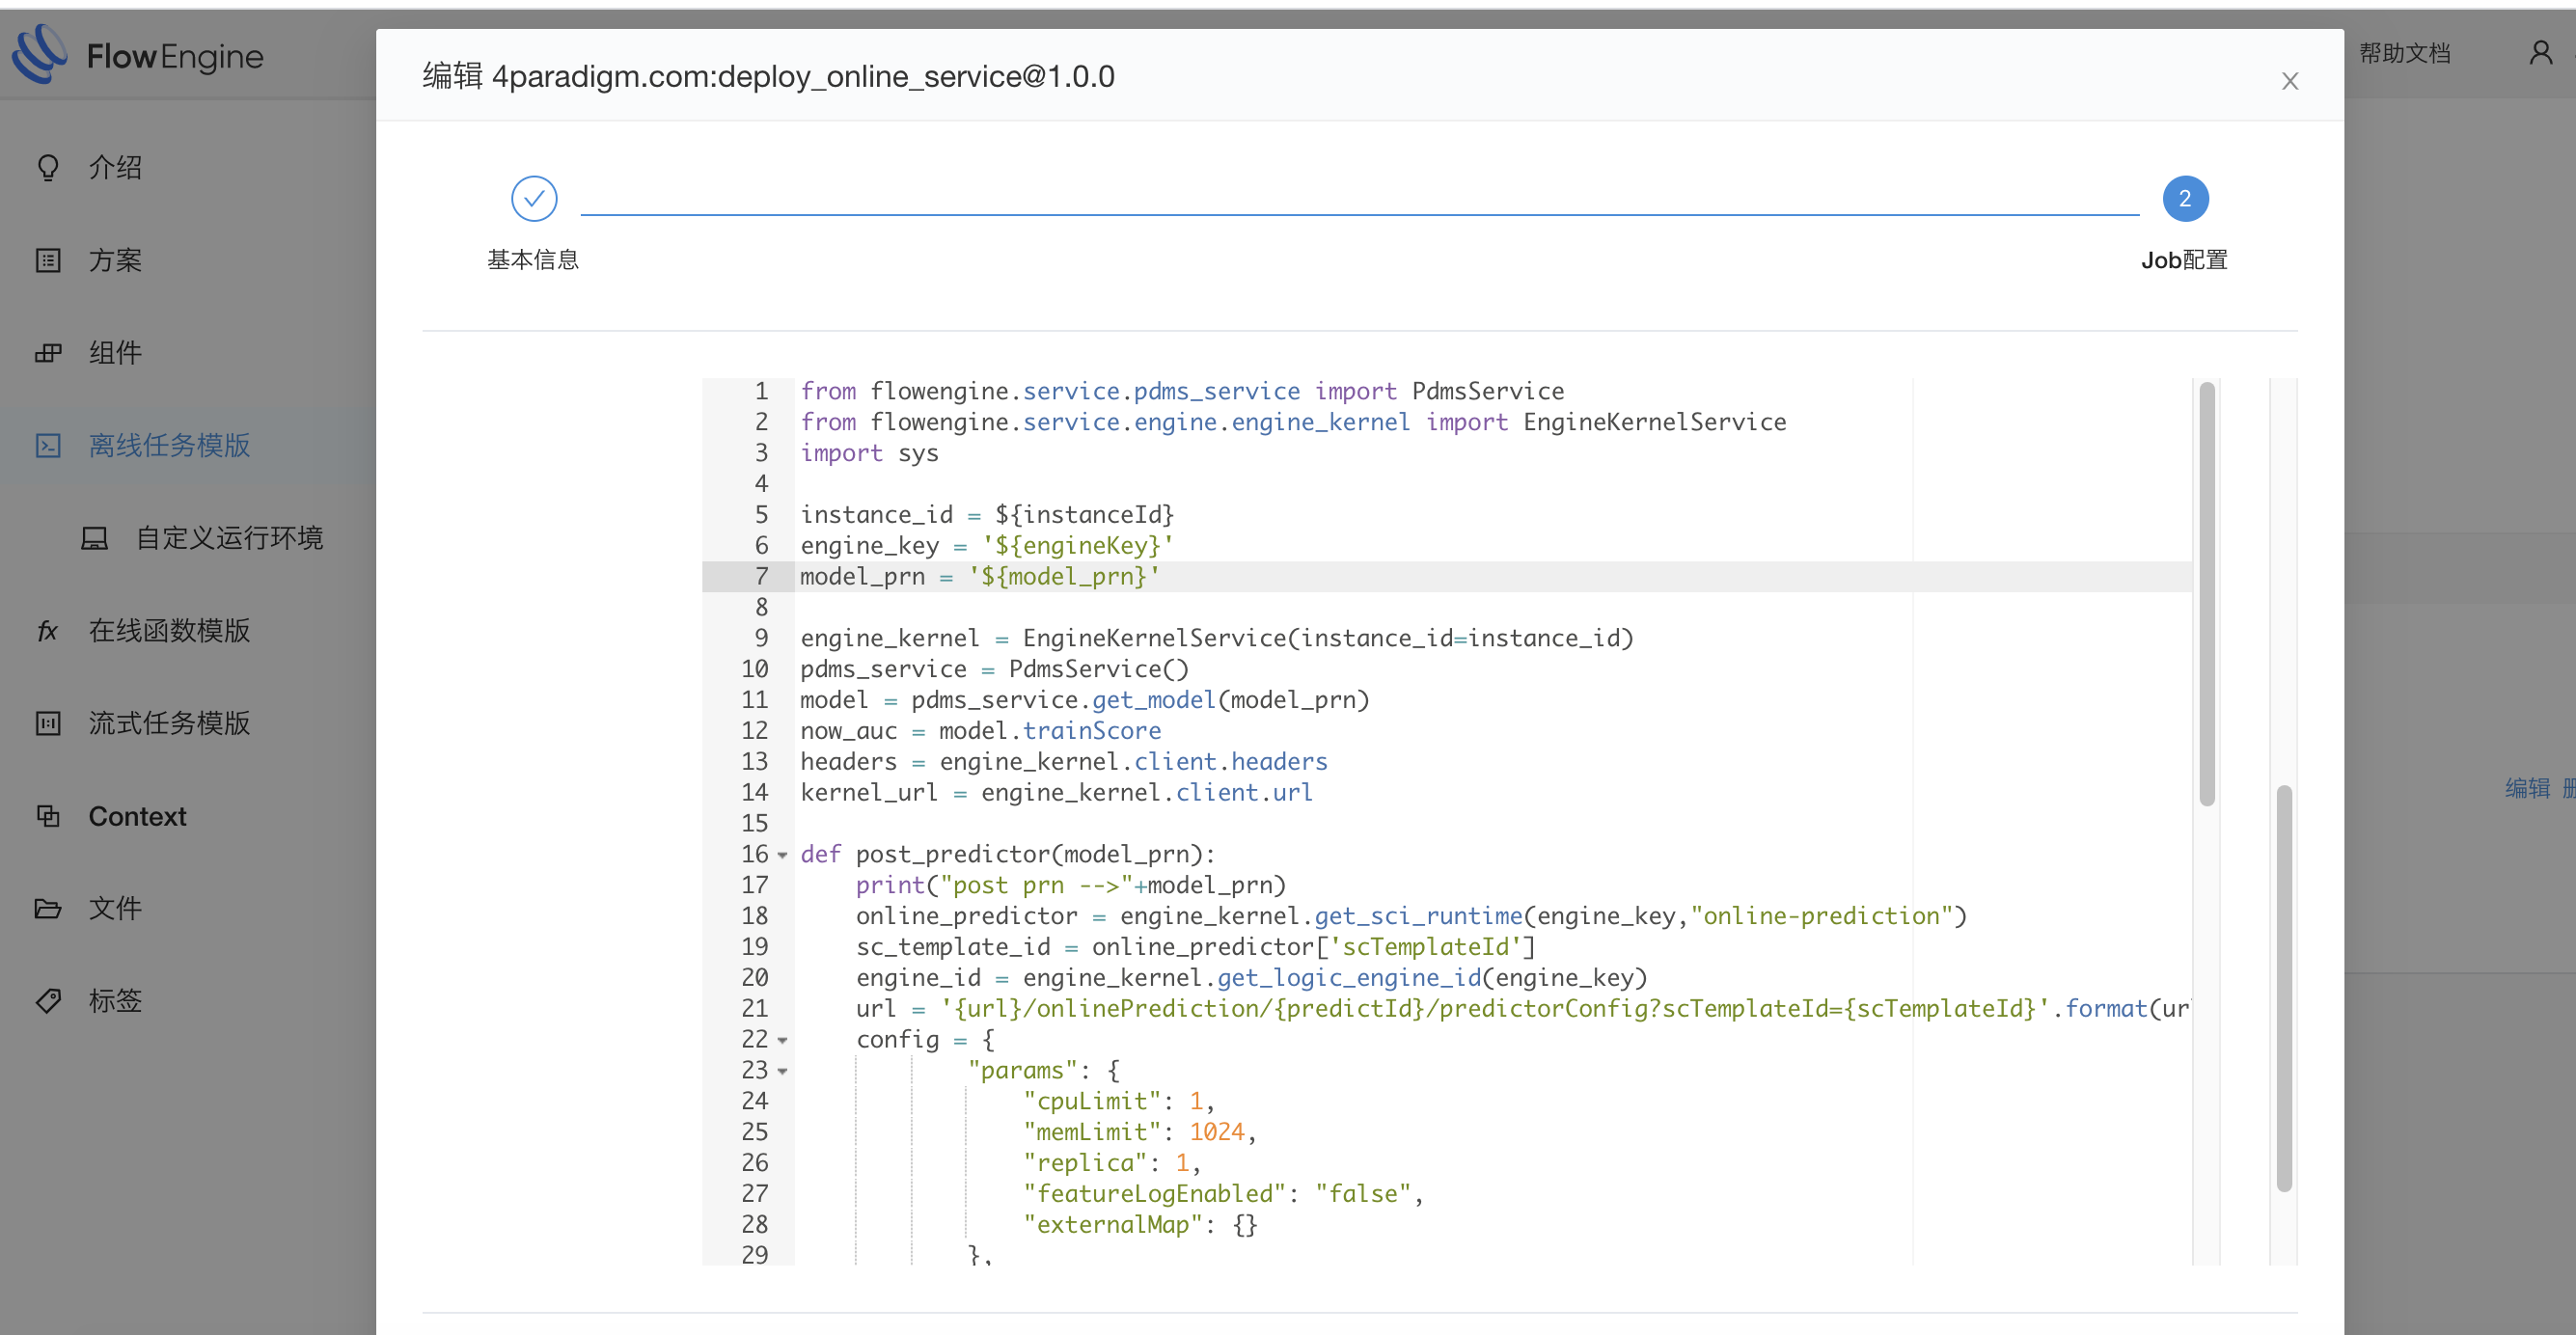Open the 标签 menu item
This screenshot has height=1335, width=2576.
[x=115, y=1001]
